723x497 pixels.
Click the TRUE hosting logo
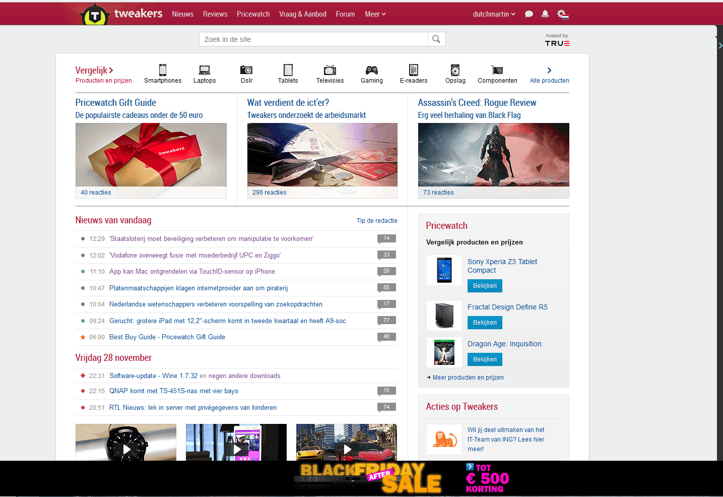[557, 43]
